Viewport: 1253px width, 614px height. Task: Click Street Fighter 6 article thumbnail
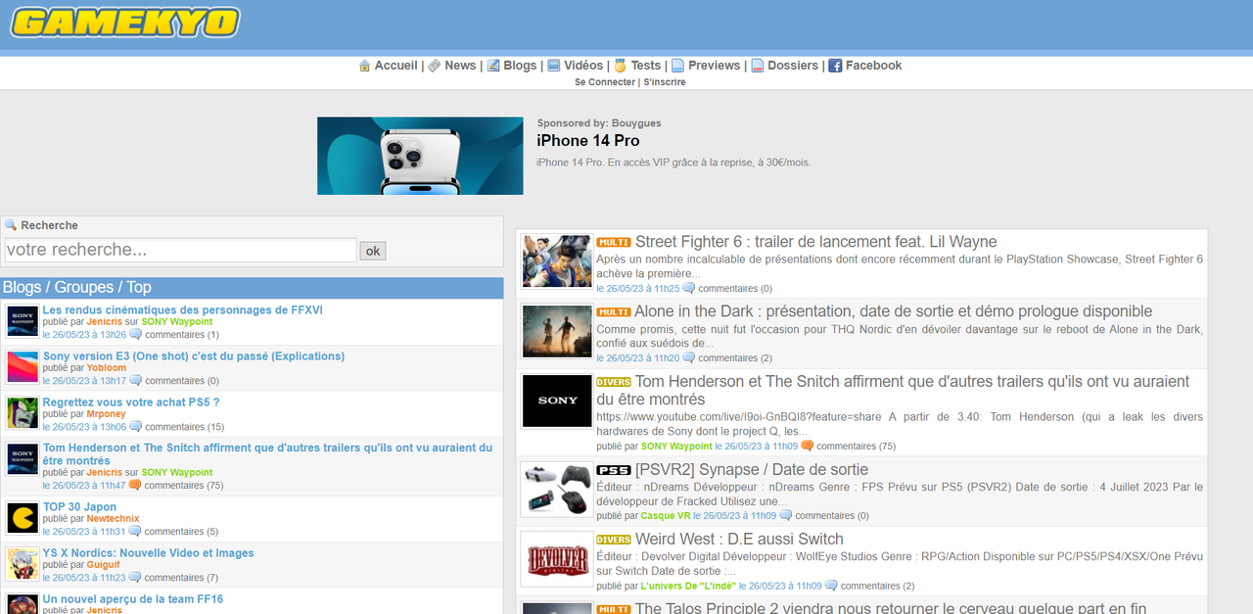point(557,261)
